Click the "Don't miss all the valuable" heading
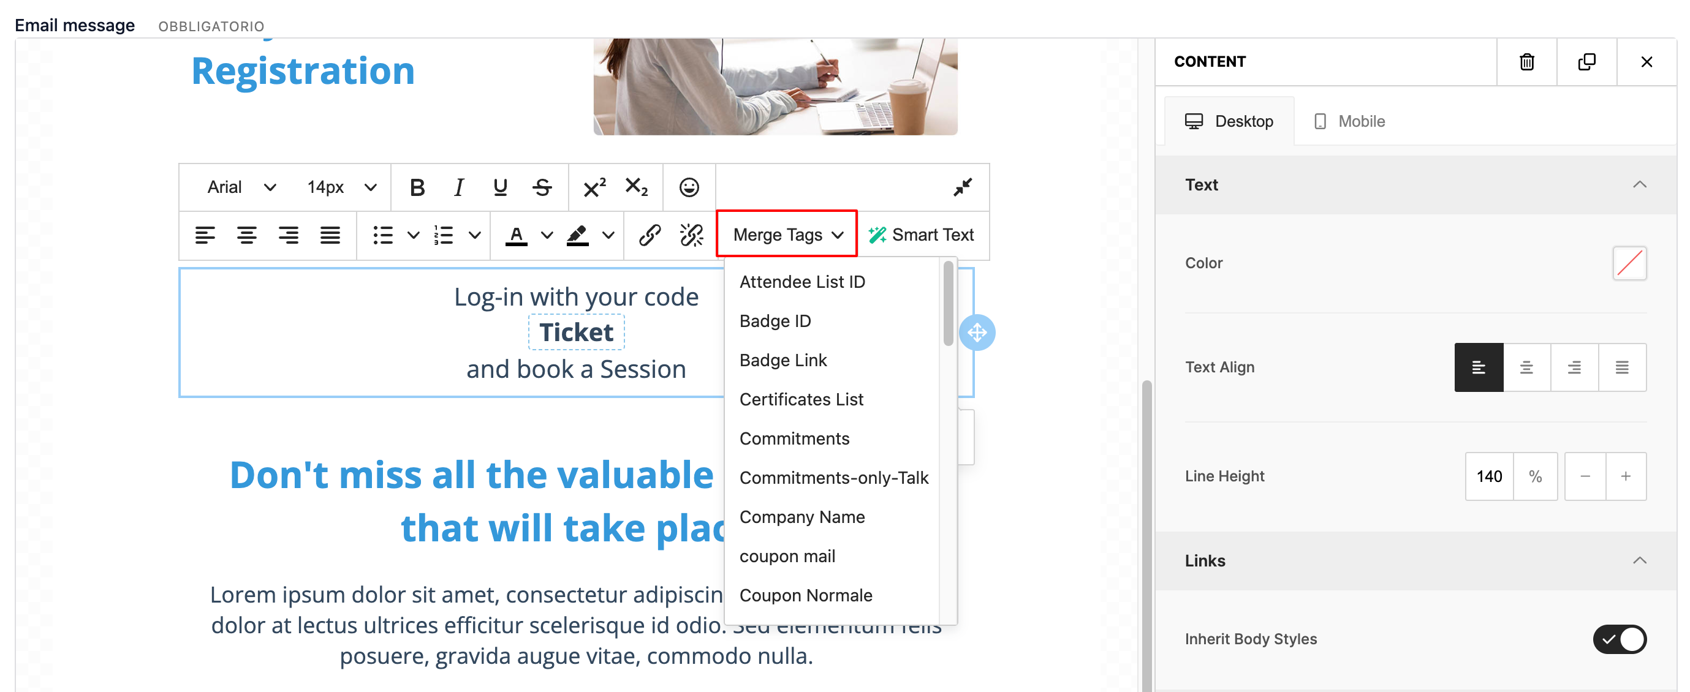 (471, 475)
